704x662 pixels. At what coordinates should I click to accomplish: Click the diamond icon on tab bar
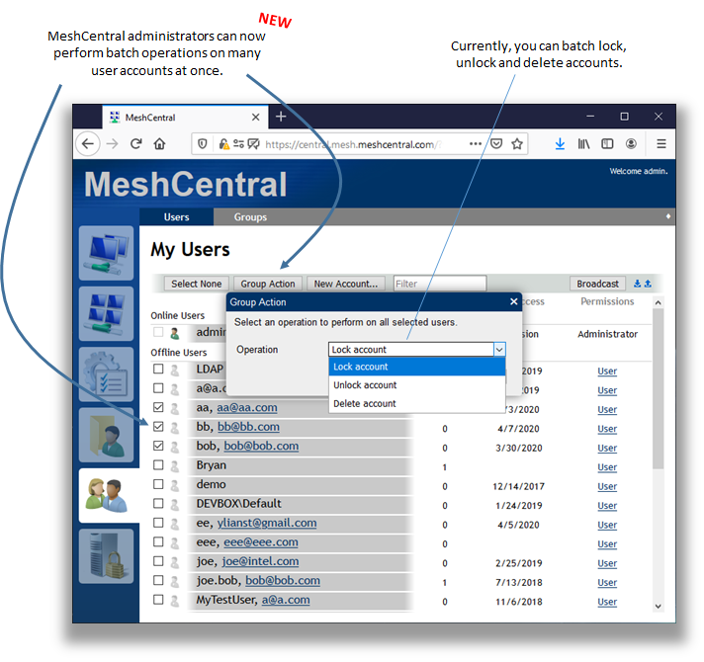(x=668, y=216)
